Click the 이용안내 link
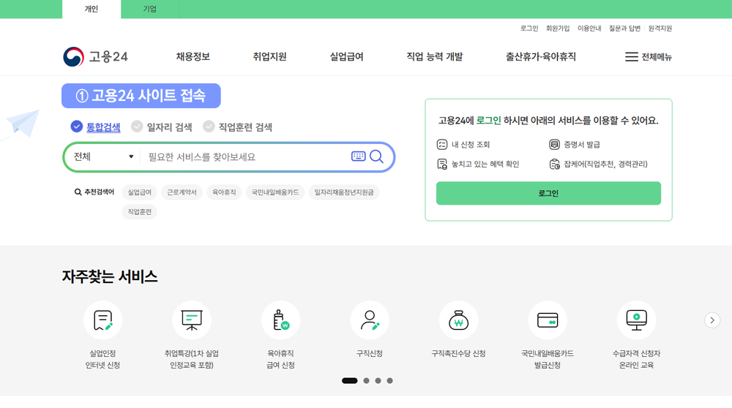Image resolution: width=732 pixels, height=408 pixels. (x=589, y=29)
